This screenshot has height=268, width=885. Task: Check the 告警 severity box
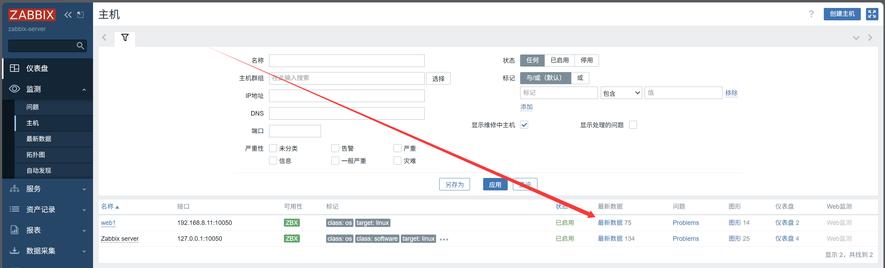(335, 148)
